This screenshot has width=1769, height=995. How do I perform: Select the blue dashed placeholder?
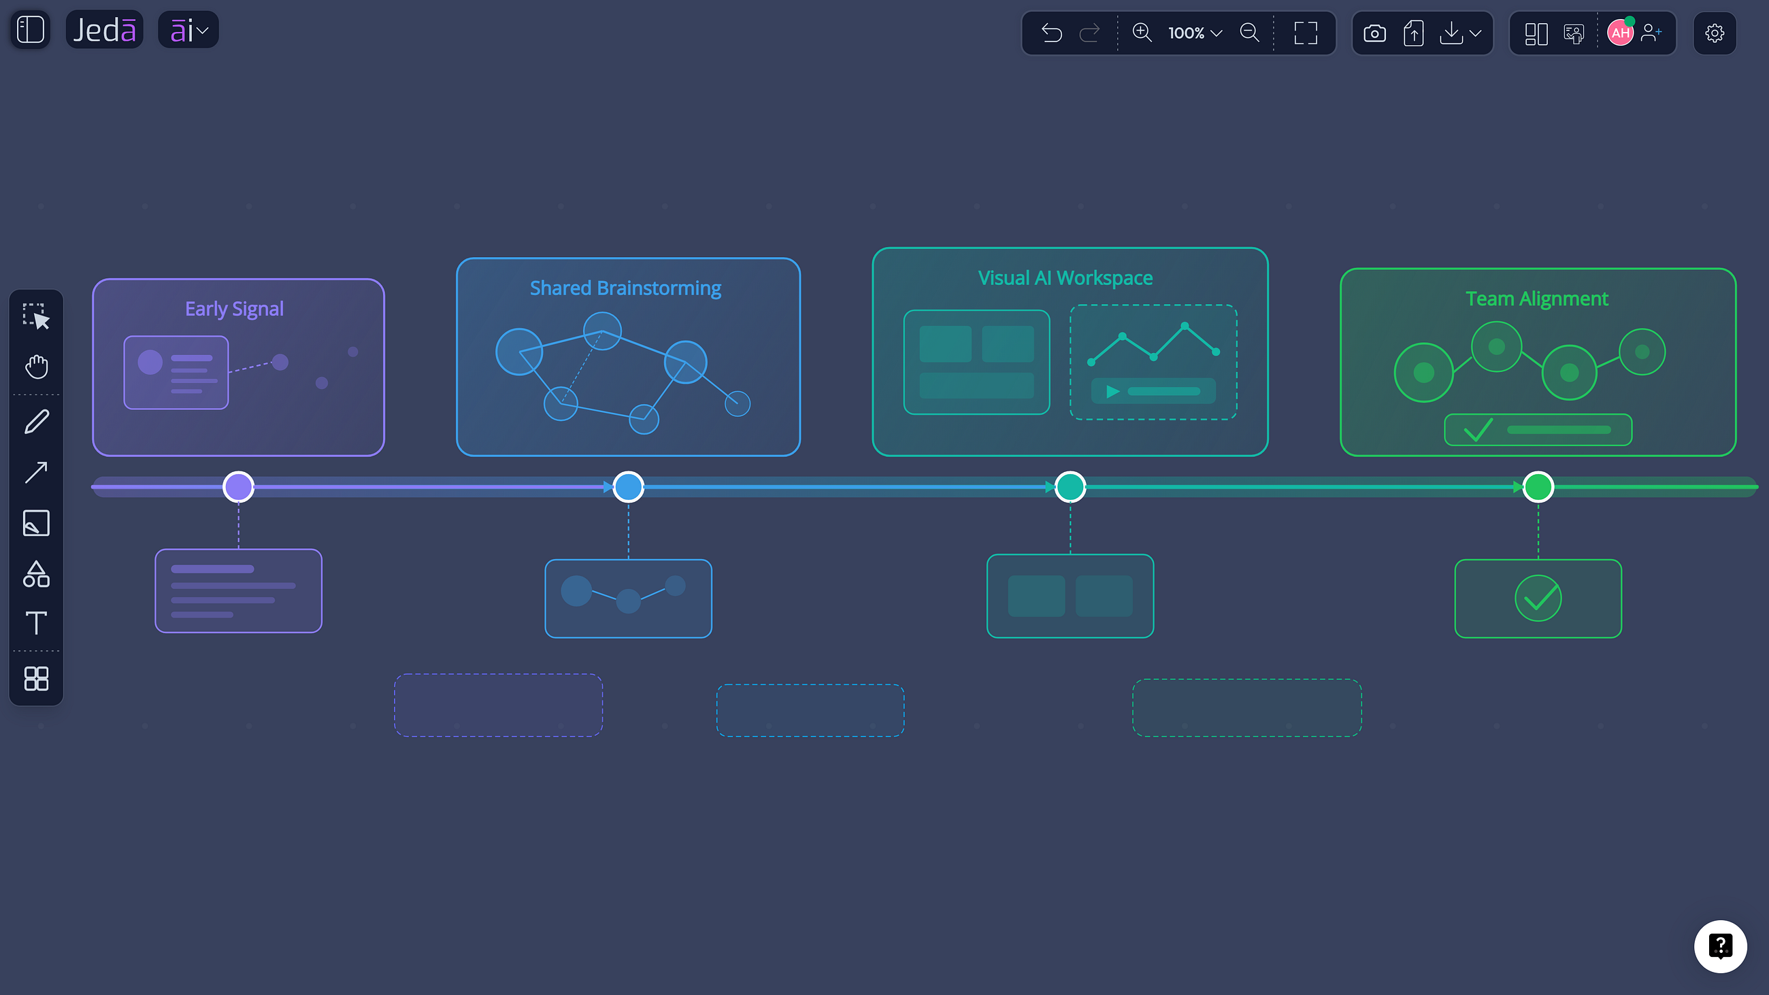(810, 711)
